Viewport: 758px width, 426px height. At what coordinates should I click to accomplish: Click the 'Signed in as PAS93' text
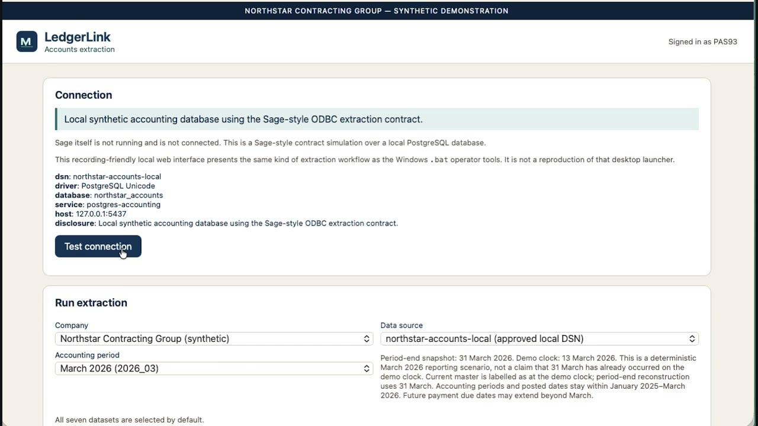point(703,42)
